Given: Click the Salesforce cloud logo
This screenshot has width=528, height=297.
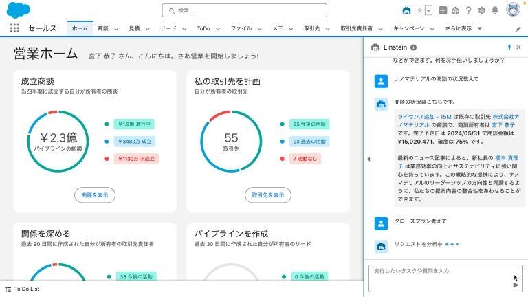Looking at the screenshot, I should [18, 10].
